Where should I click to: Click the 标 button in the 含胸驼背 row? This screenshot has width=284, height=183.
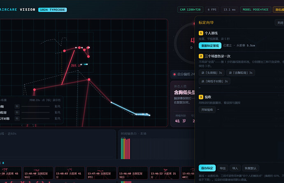pos(17,112)
